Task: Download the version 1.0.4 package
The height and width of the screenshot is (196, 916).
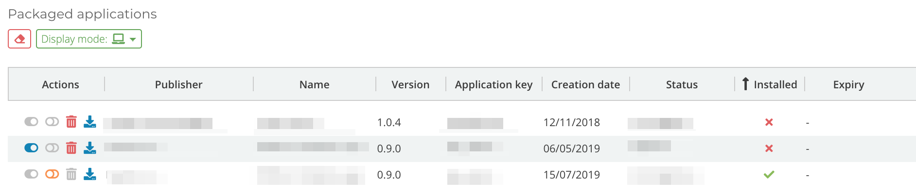Action: pos(90,122)
